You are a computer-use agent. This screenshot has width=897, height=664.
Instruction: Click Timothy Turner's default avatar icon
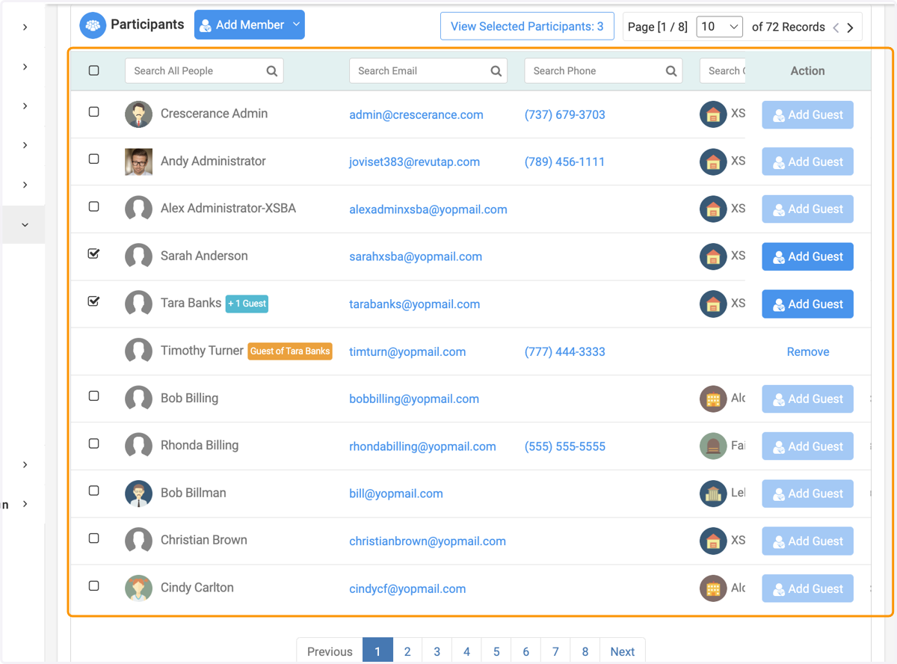[x=138, y=351]
